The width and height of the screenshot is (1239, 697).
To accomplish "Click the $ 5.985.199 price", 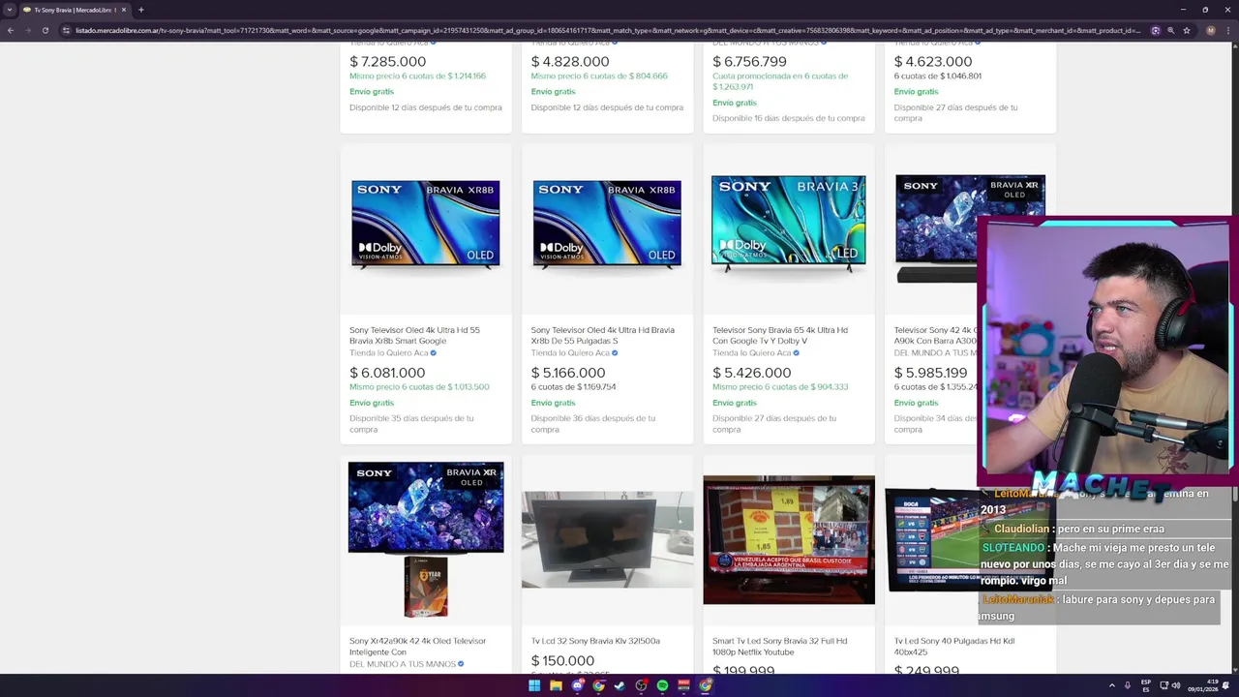I will tap(930, 373).
